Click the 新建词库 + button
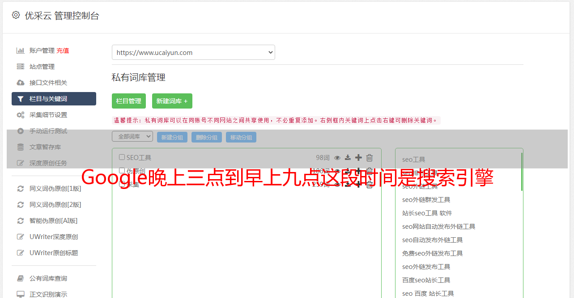This screenshot has width=574, height=298. click(172, 101)
